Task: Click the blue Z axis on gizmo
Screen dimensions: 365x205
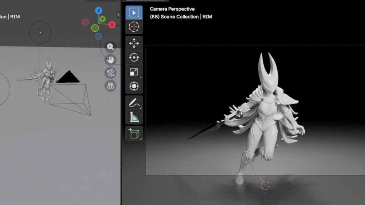Action: coord(99,10)
